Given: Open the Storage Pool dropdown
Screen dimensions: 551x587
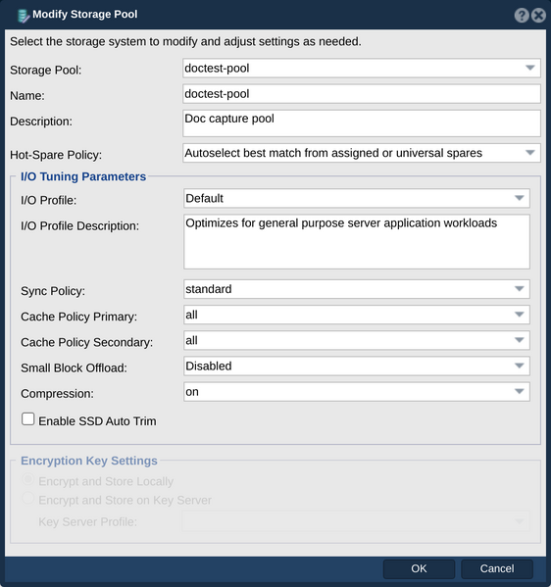Looking at the screenshot, I should [x=362, y=69].
